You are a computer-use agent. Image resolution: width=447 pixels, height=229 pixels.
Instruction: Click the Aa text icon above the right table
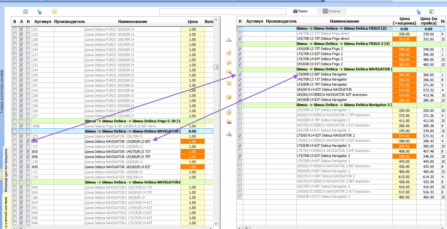(x=418, y=11)
